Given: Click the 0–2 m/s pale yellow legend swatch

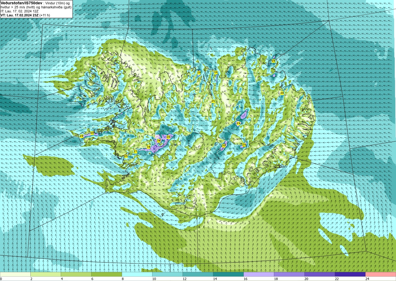Looking at the screenshot, I should [15, 274].
